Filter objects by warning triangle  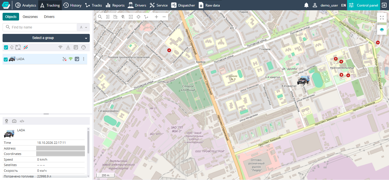(x=68, y=47)
